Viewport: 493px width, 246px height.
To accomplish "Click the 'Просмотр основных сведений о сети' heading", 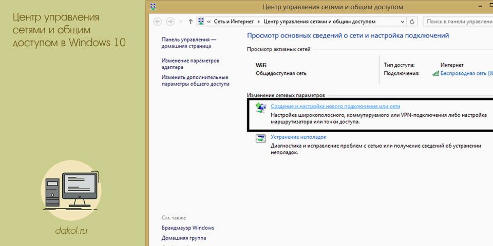I will pos(348,35).
